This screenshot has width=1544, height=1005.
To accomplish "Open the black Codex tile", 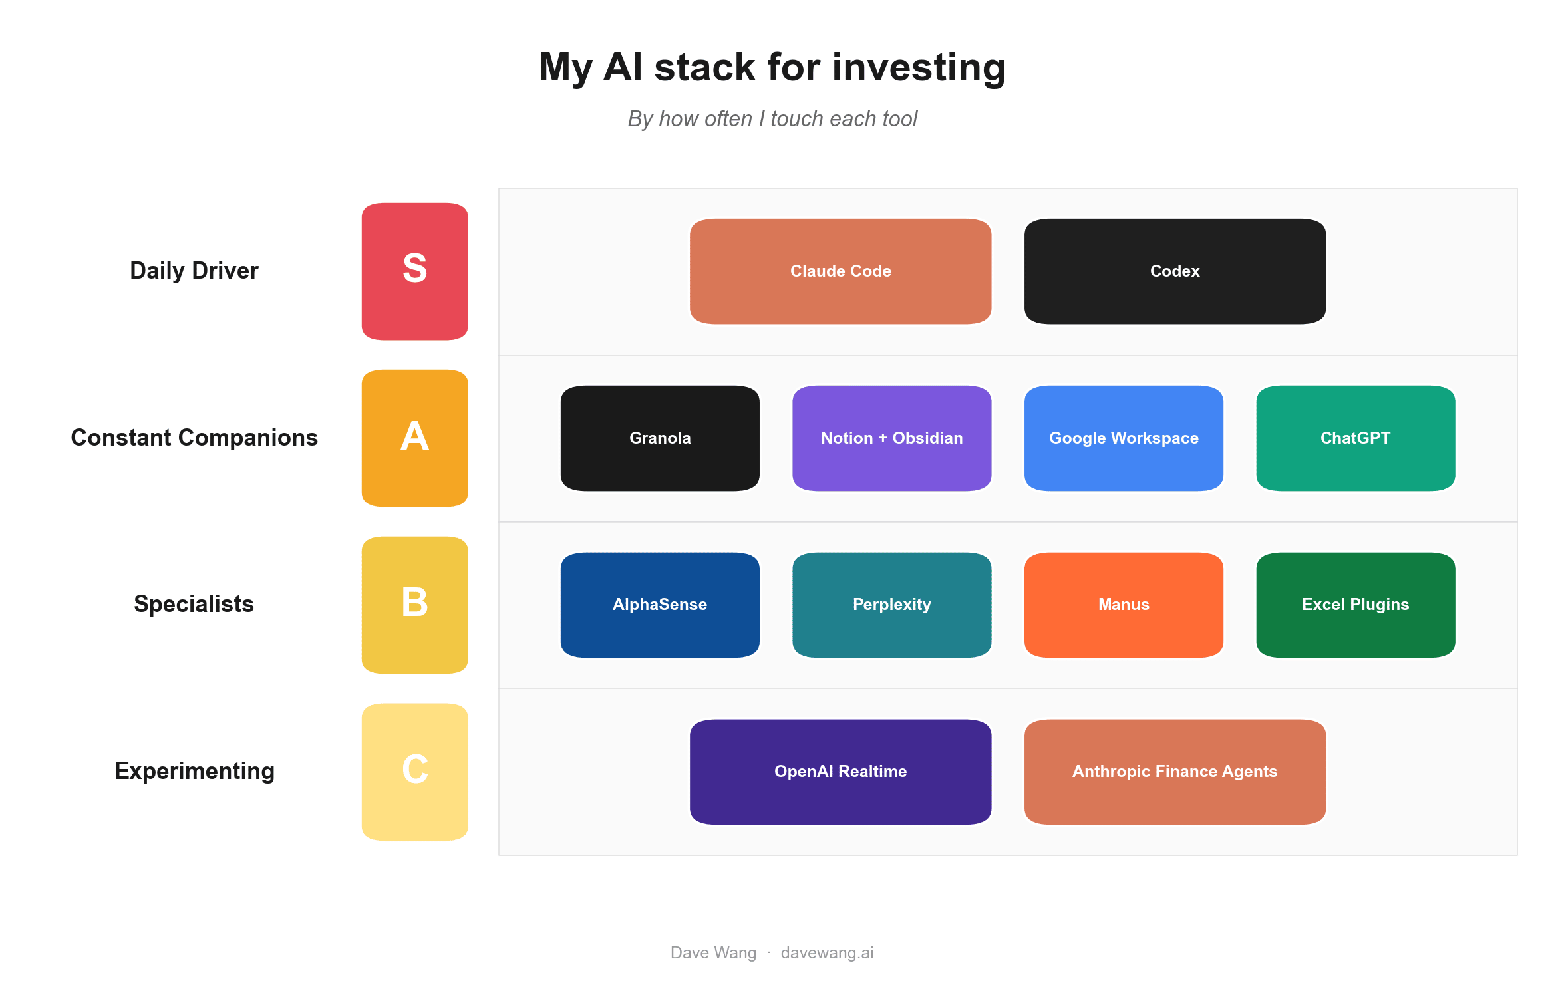I will coord(1175,271).
